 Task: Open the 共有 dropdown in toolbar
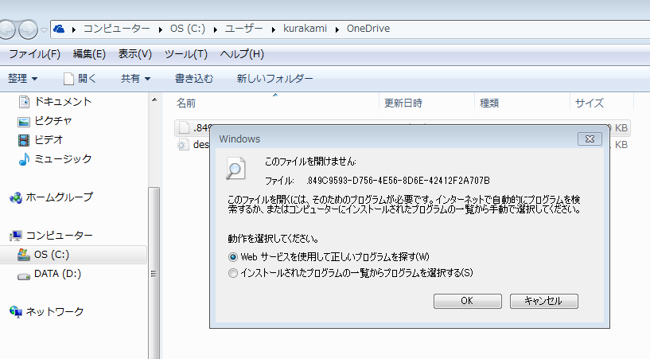(x=135, y=78)
